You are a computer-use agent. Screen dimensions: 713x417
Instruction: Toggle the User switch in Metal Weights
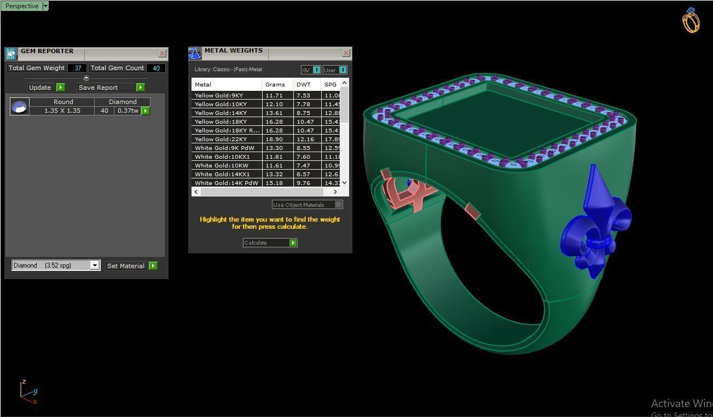(x=335, y=70)
